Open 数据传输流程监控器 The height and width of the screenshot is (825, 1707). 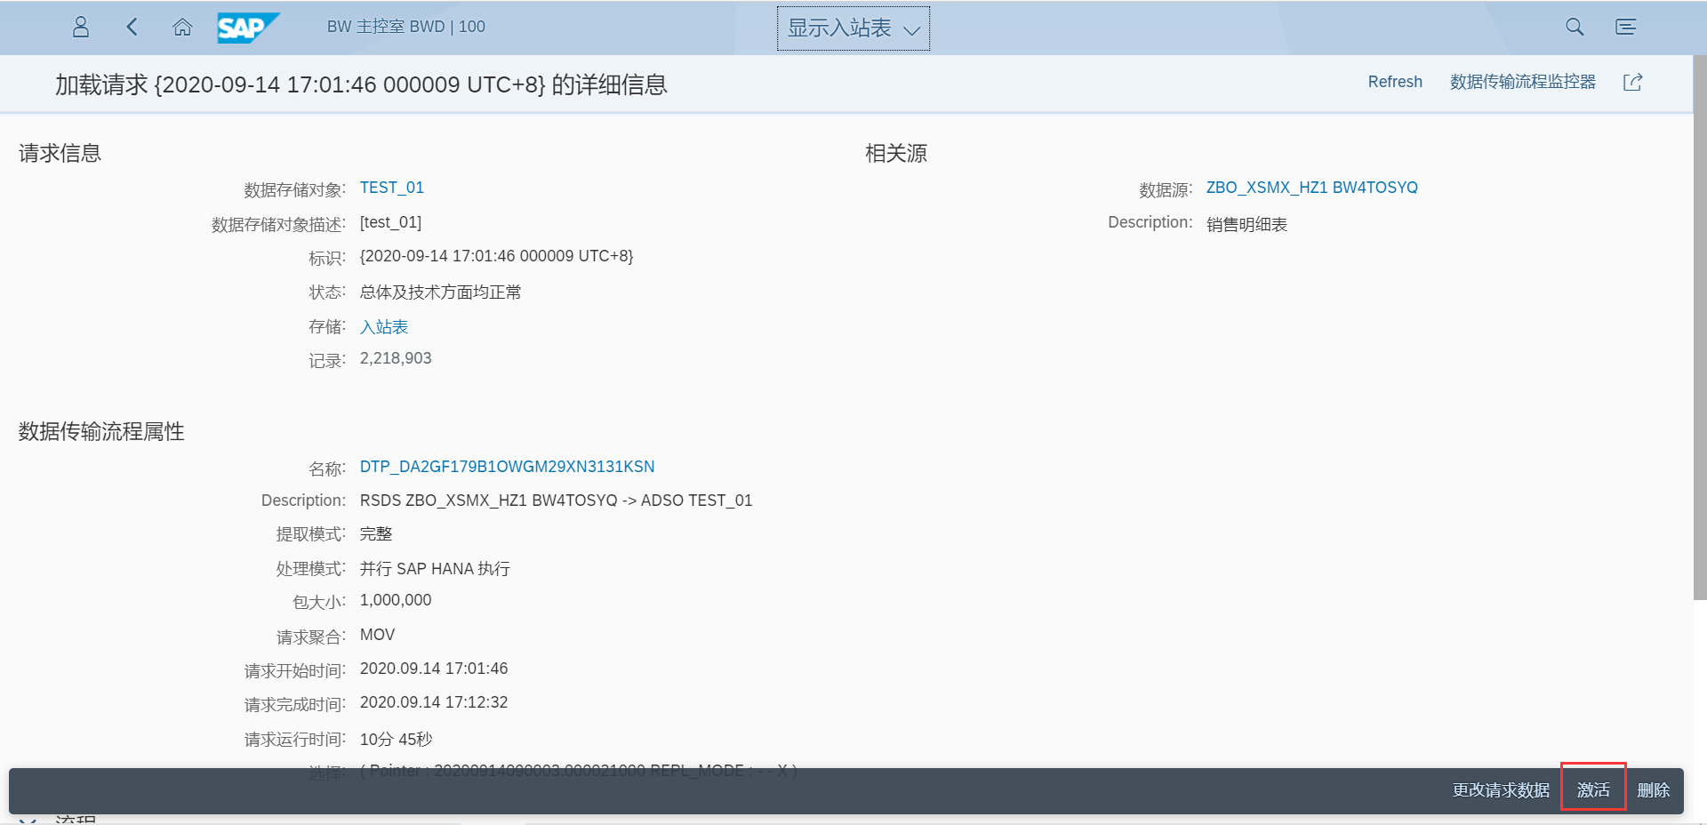pos(1521,82)
